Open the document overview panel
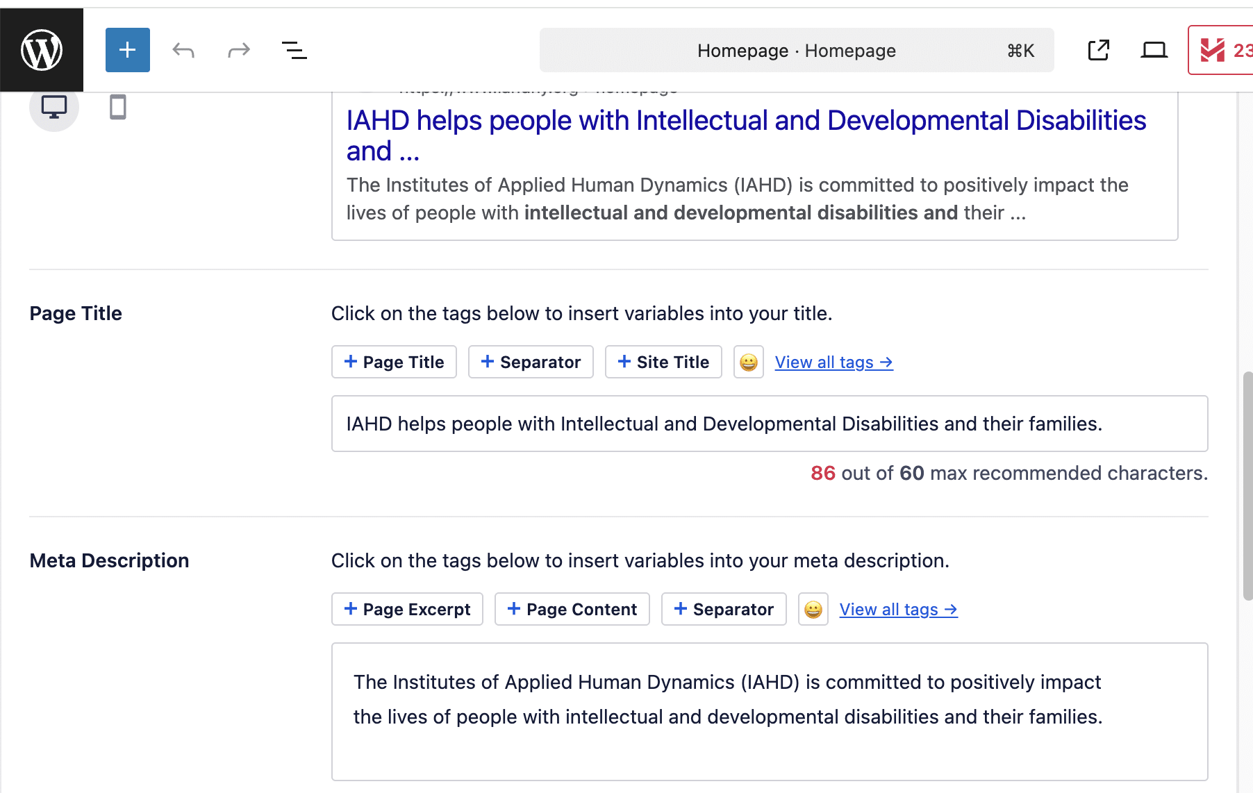 point(294,49)
